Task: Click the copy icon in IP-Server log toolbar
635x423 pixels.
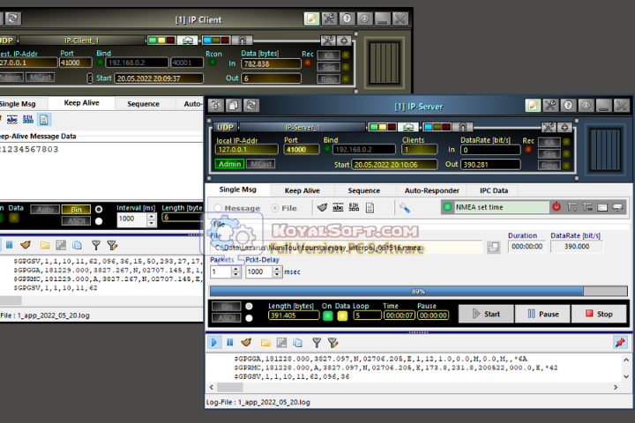Action: click(298, 343)
